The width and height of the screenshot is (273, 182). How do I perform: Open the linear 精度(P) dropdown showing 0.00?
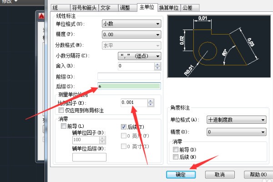pyautogui.click(x=131, y=35)
